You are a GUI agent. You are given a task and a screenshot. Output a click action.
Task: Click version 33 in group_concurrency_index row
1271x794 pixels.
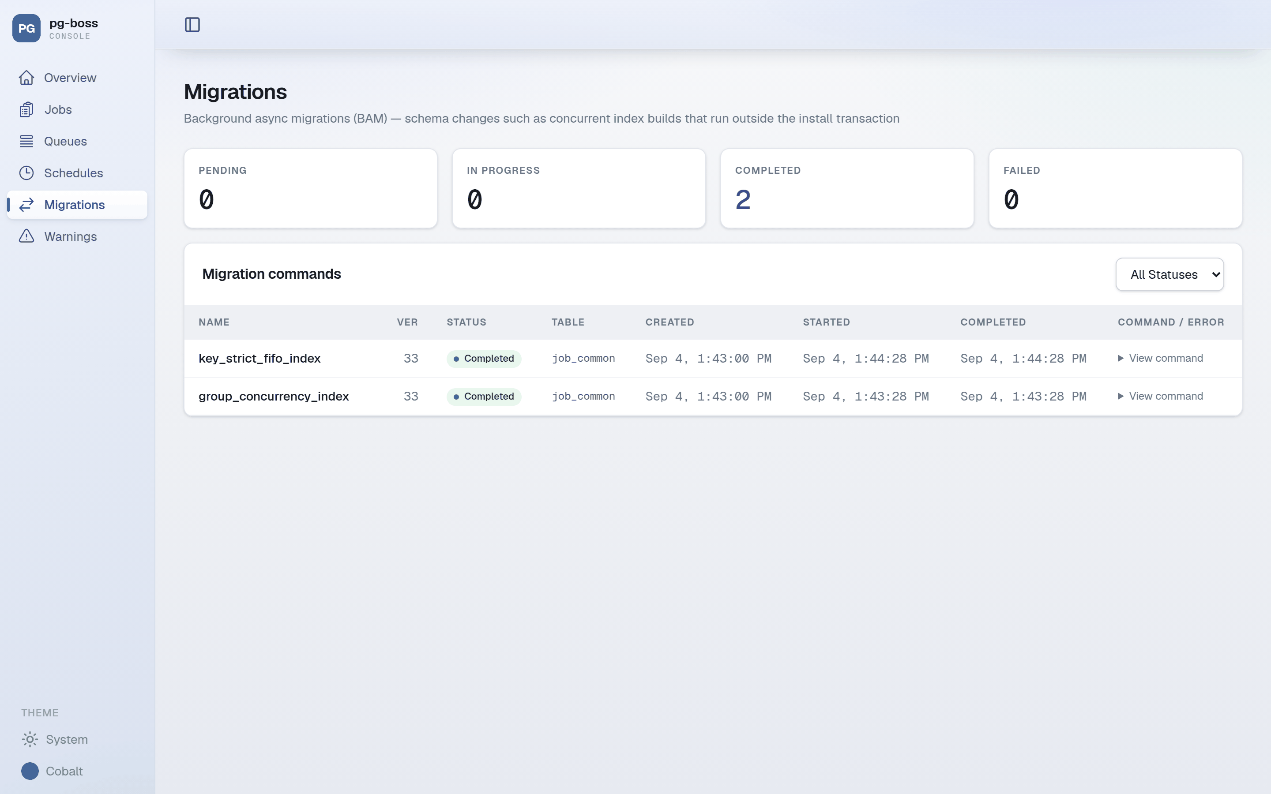[411, 396]
